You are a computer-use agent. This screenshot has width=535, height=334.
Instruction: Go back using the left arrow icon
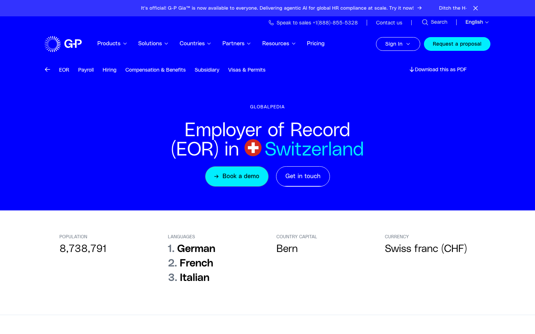tap(48, 69)
